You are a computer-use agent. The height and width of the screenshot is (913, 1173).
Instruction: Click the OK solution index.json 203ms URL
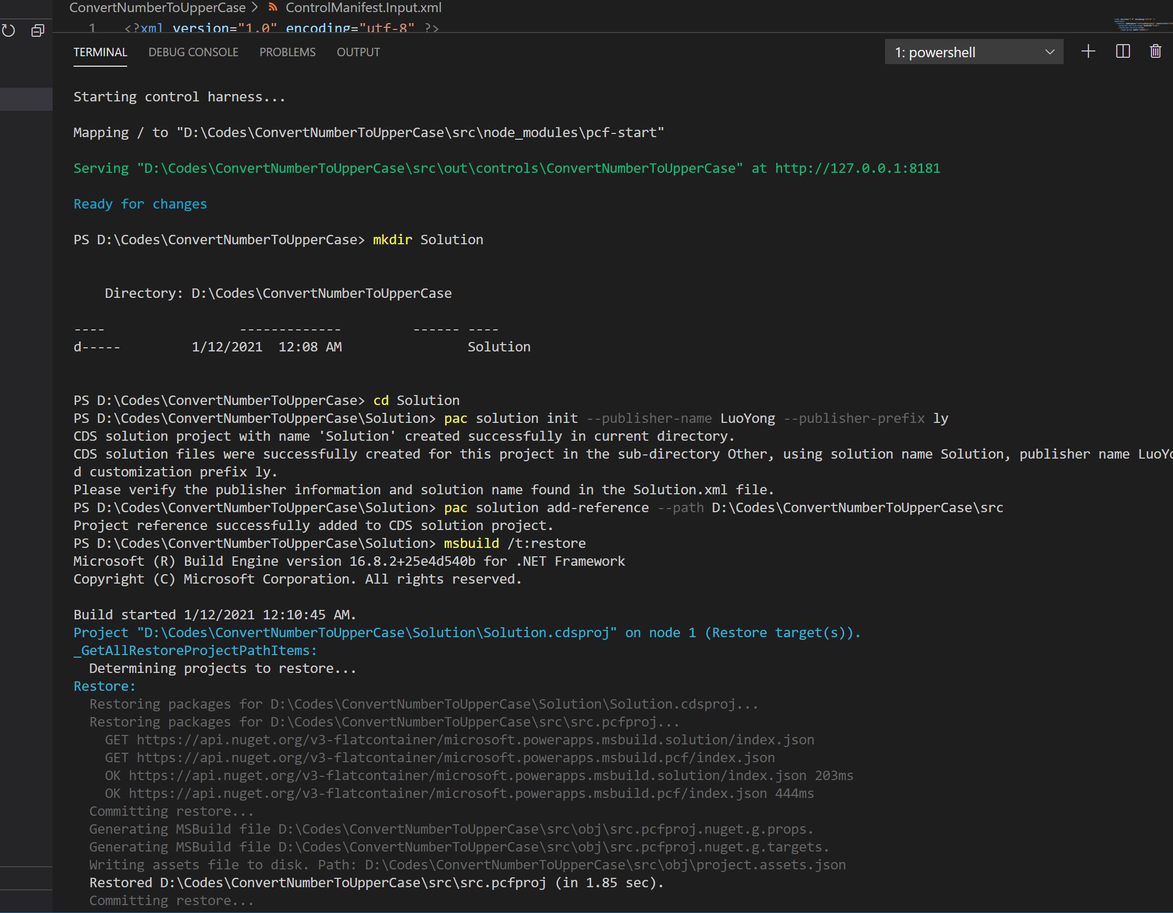(x=467, y=775)
